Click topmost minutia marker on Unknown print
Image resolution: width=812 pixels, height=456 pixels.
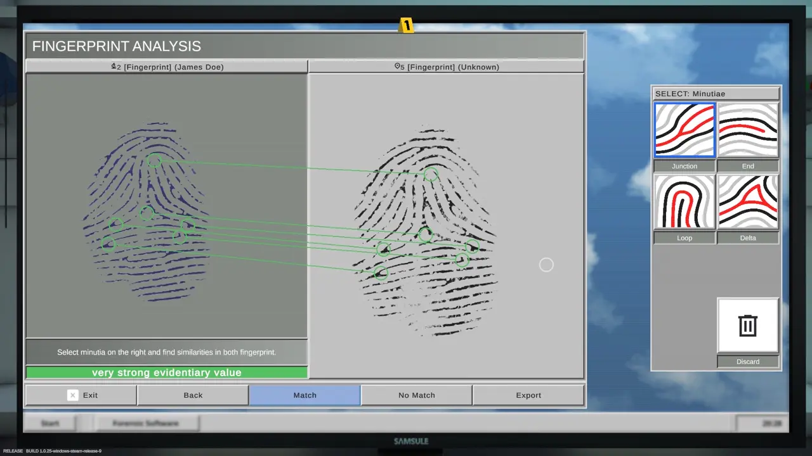point(431,174)
